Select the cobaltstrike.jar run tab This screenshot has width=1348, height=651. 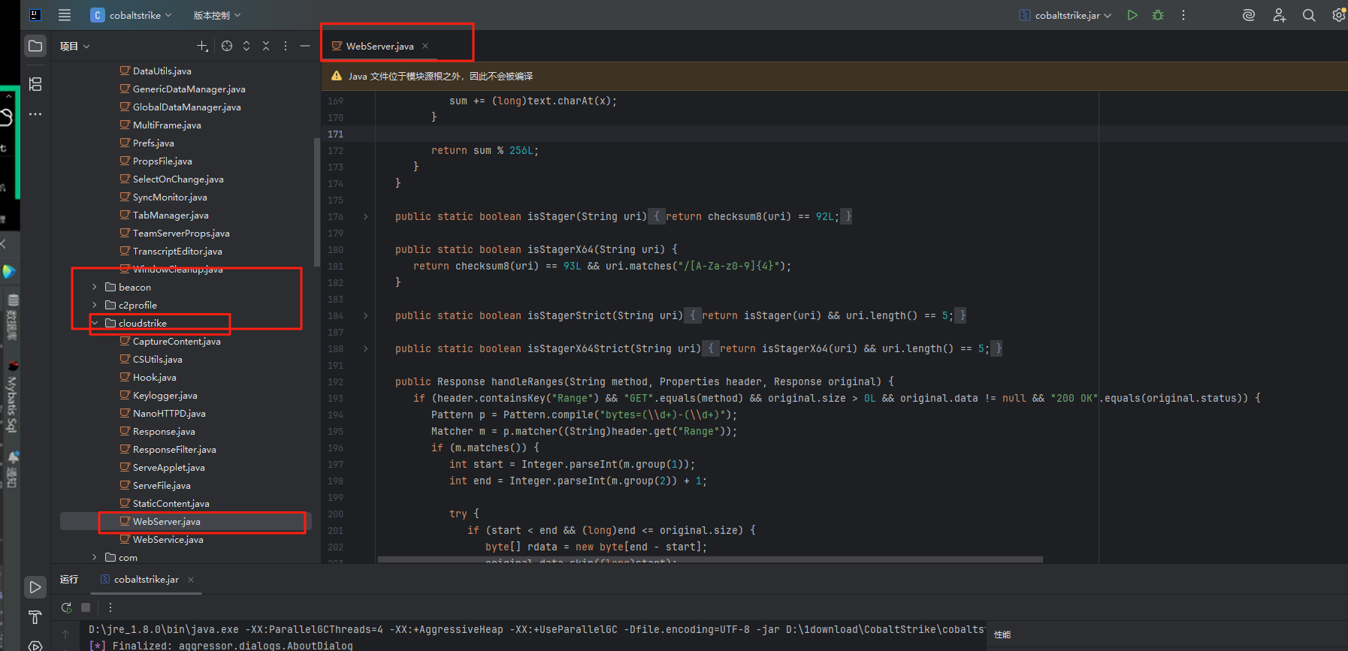click(x=146, y=579)
